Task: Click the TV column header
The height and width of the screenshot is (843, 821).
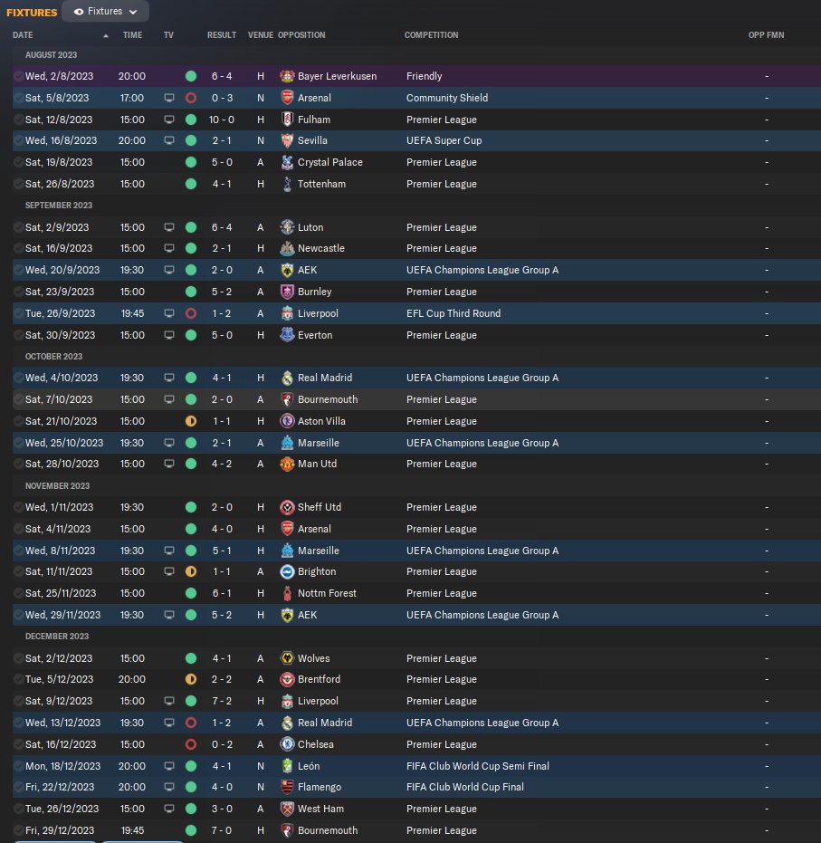Action: coord(168,35)
